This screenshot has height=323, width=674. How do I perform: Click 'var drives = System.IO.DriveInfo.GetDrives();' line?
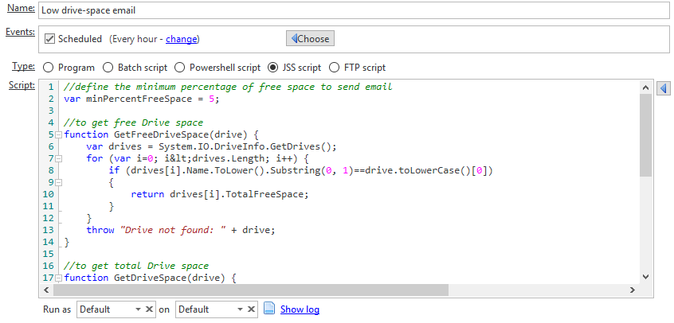(x=211, y=146)
